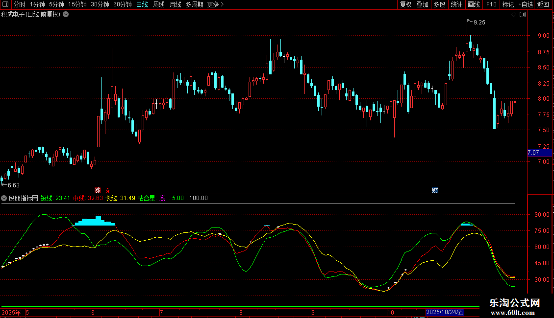This screenshot has height=318, width=554.
Task: Enable 叠加 overlay comparison
Action: tap(422, 4)
